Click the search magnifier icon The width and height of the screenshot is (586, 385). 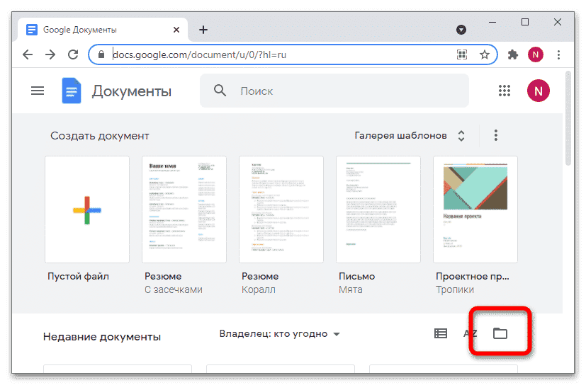(x=220, y=91)
